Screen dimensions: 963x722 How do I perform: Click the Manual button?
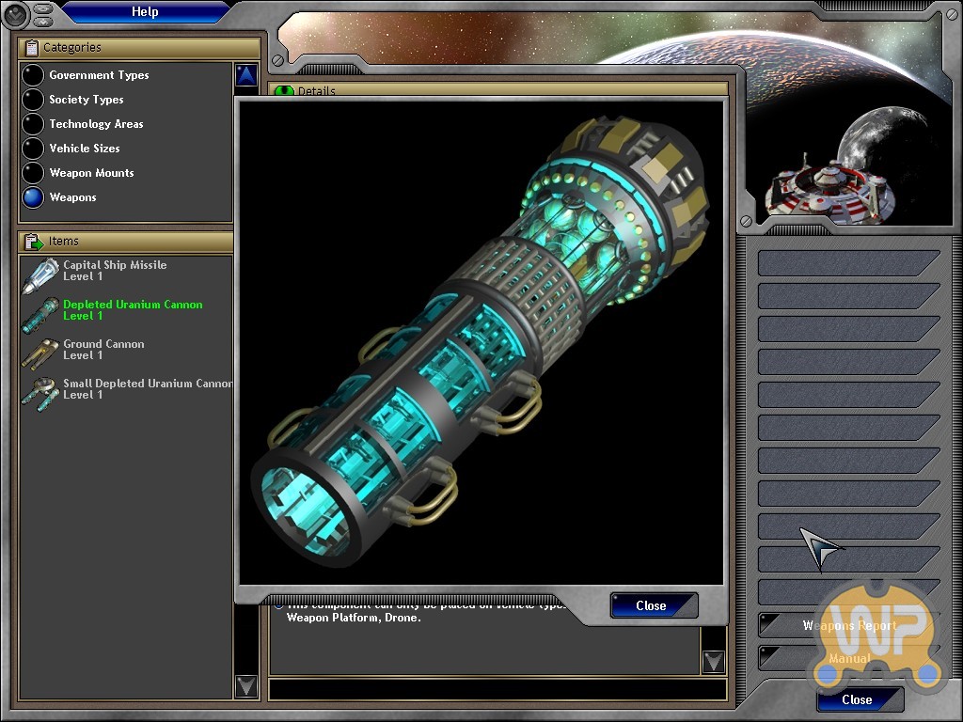tap(848, 658)
